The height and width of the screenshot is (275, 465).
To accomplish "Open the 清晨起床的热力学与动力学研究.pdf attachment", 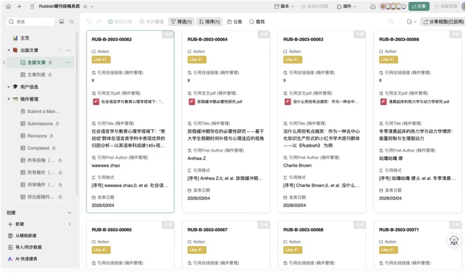I will click(x=415, y=102).
